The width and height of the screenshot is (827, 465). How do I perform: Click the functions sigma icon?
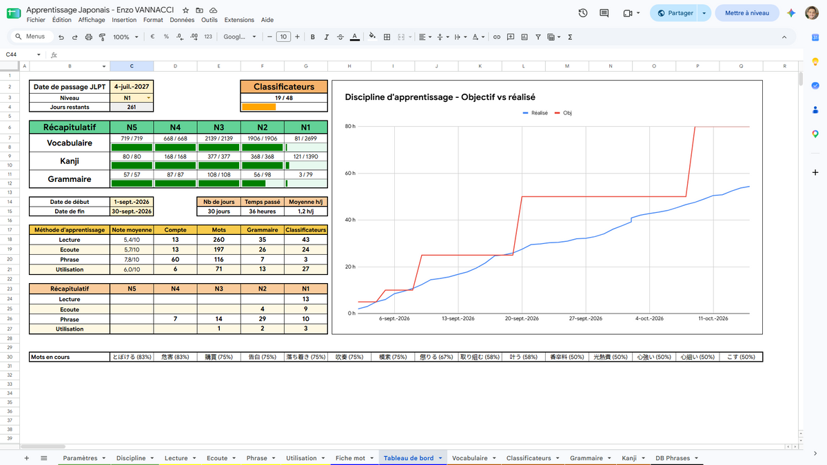(570, 37)
